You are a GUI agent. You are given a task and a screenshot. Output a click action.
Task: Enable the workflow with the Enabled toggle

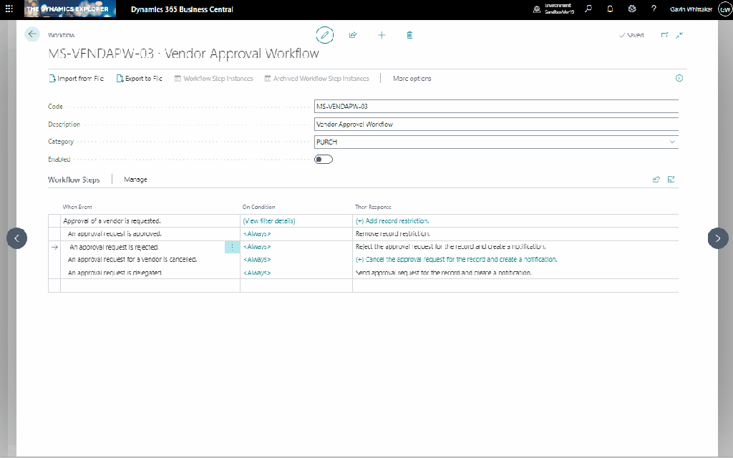323,159
